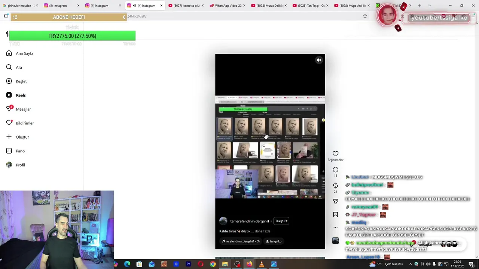The image size is (479, 269).
Task: Repost the reel with the repost icon
Action: click(x=336, y=186)
